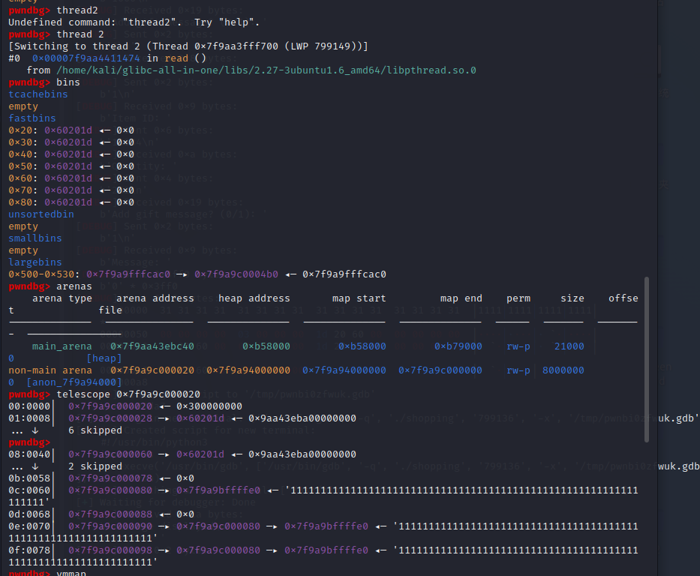The width and height of the screenshot is (700, 576).
Task: Click the main_arena address 0x7f9aa43ebc40
Action: coord(152,346)
